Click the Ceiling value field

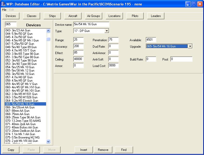click(78, 59)
